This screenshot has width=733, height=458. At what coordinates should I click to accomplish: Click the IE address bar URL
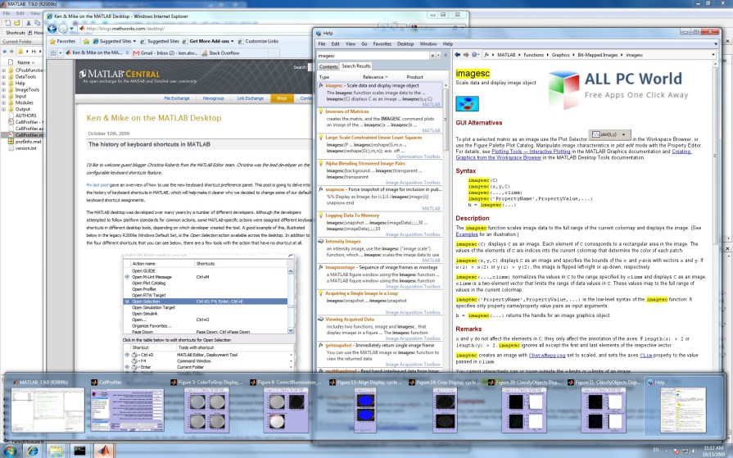pos(126,29)
